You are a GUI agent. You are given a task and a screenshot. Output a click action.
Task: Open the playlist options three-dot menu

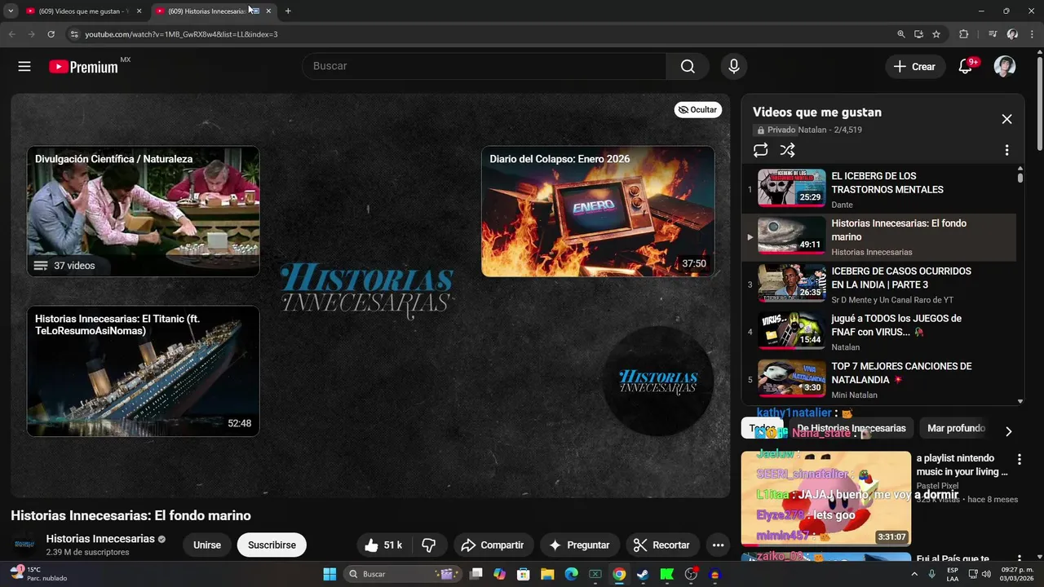click(x=1006, y=150)
